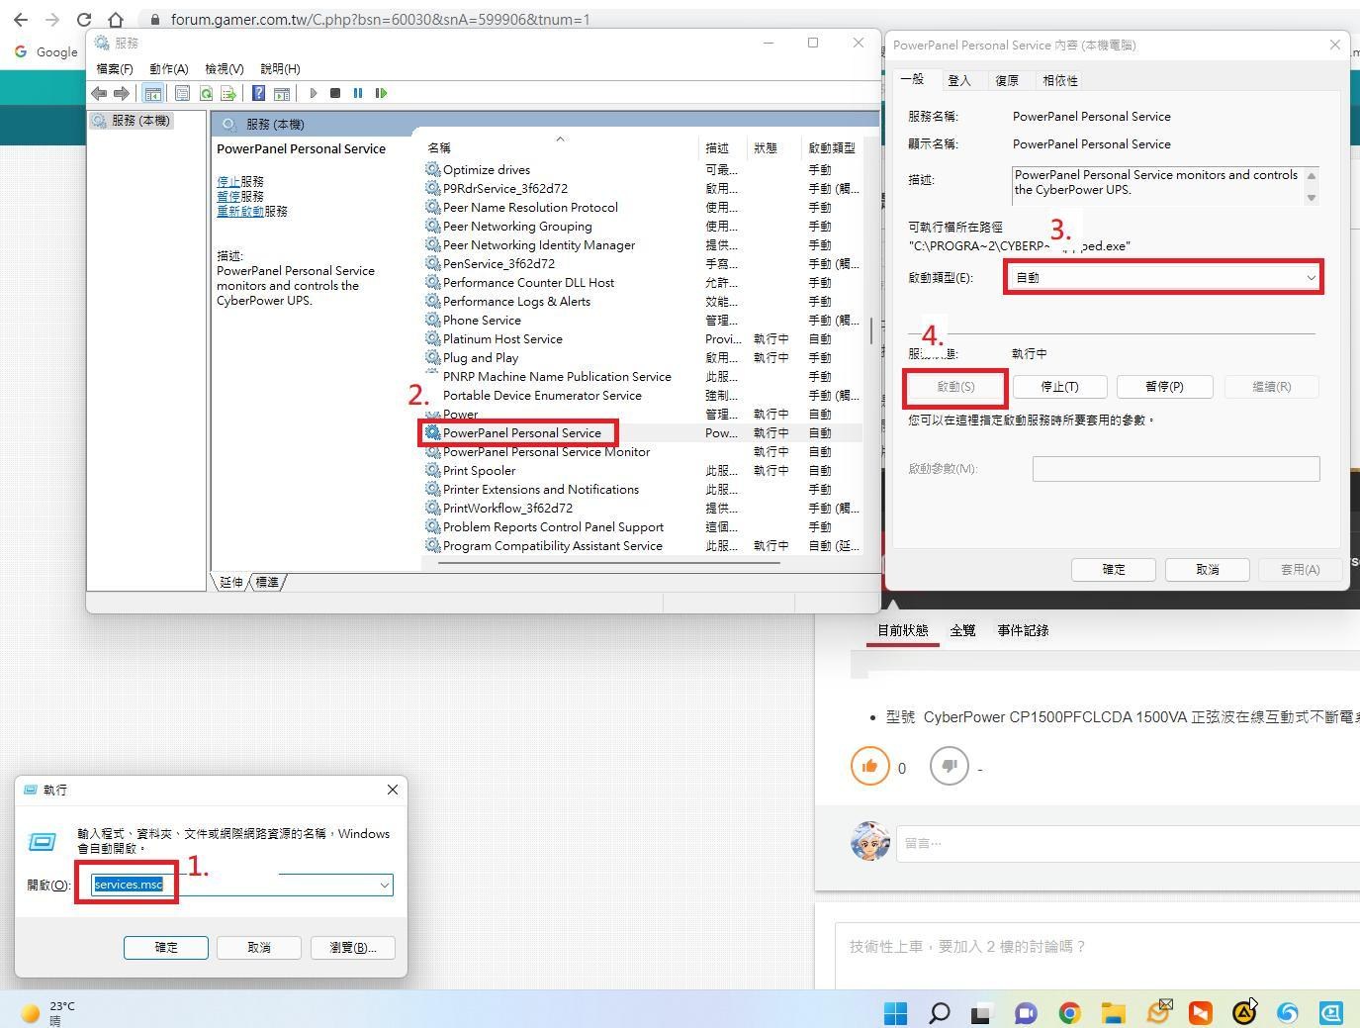Switch to the 登入 tab
This screenshot has width=1360, height=1028.
click(958, 80)
